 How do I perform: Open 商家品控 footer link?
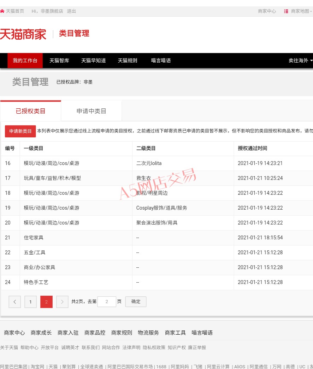(95, 333)
